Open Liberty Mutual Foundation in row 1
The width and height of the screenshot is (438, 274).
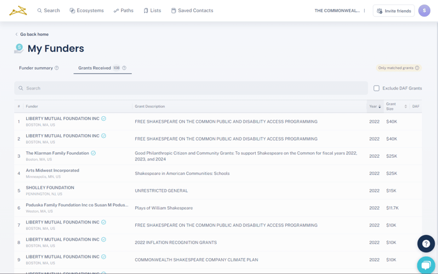point(62,119)
